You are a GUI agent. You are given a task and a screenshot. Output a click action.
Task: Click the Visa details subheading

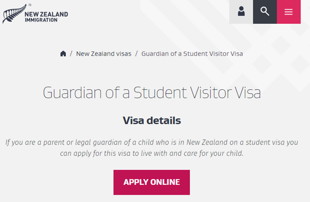(152, 121)
